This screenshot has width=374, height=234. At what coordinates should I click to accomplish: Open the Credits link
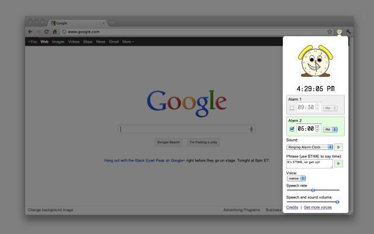pyautogui.click(x=292, y=207)
